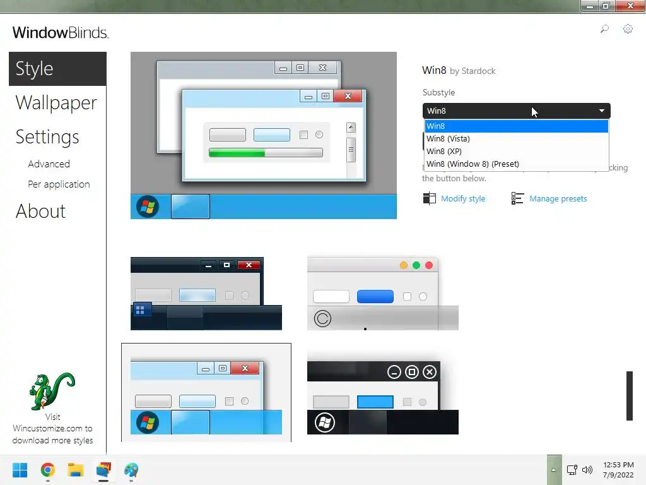
Task: Click the Manage presets list icon
Action: click(517, 198)
